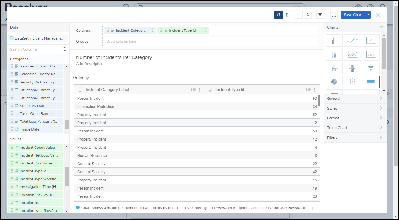Expand the General chart options section
This screenshot has width=399, height=220.
click(355, 99)
